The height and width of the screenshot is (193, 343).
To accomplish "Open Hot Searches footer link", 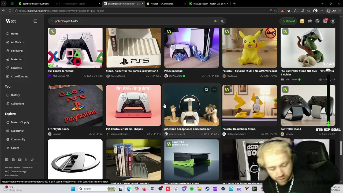I will coord(12,176).
